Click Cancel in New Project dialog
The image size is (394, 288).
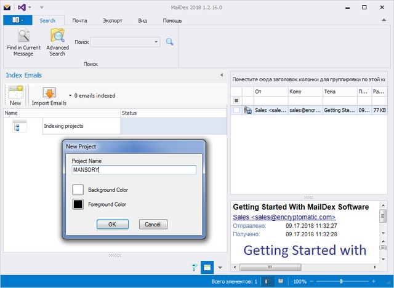pos(153,224)
